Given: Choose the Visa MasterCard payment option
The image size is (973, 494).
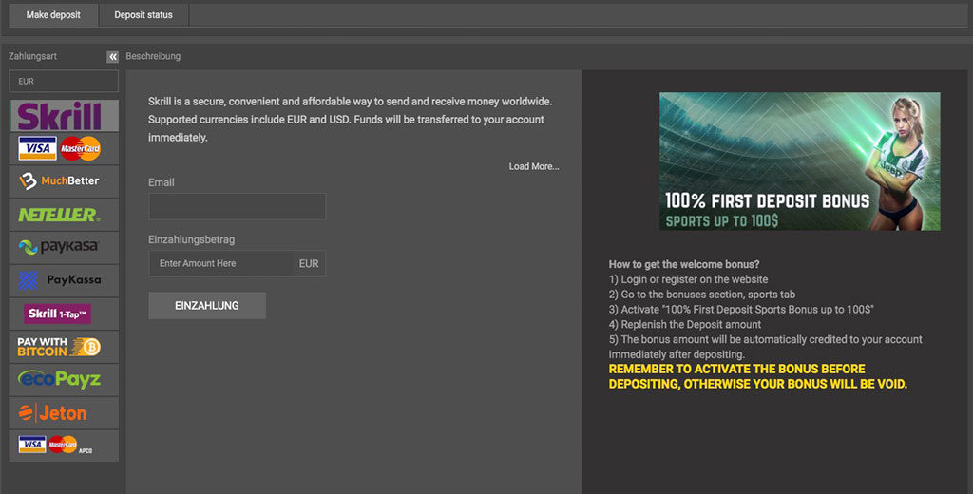Looking at the screenshot, I should (x=64, y=148).
